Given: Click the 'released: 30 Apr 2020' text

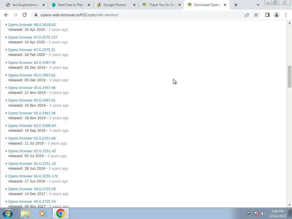Looking at the screenshot, I should tap(27, 29).
